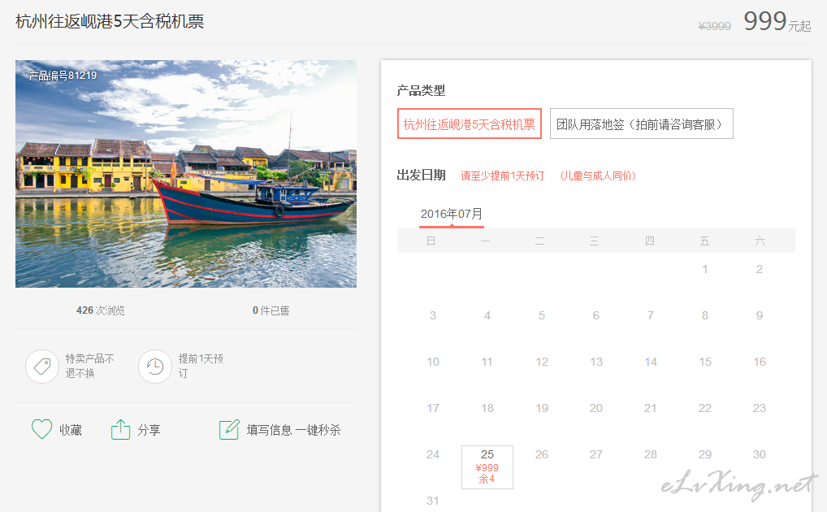Click the 收藏 label
The height and width of the screenshot is (512, 827).
71,430
